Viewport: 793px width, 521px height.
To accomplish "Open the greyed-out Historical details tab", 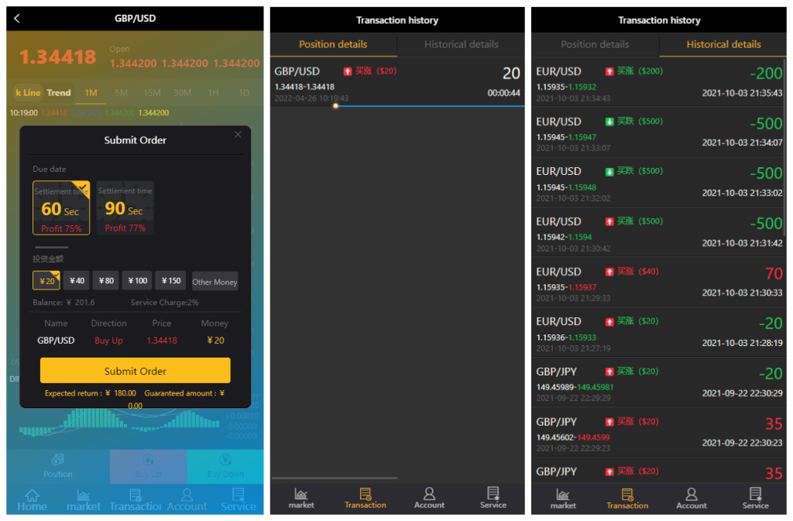I will click(461, 45).
